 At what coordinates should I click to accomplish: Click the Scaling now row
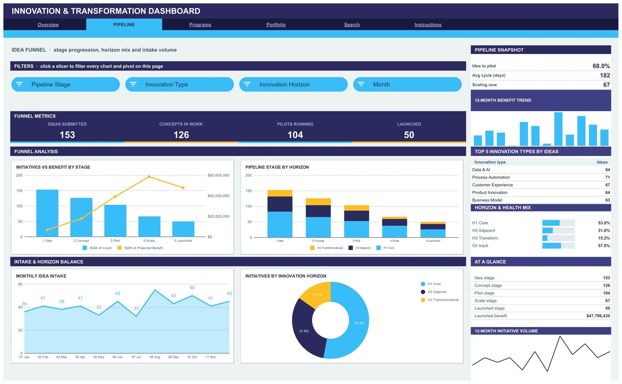click(x=541, y=85)
